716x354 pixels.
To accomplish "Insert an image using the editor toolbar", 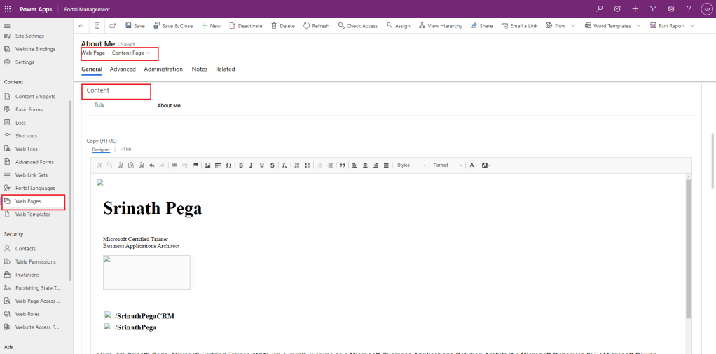I will click(x=207, y=165).
